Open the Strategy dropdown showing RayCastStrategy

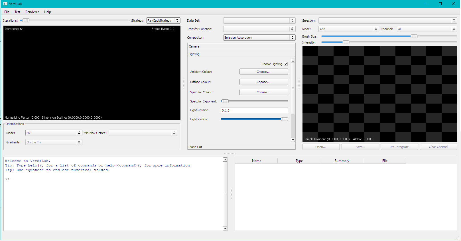point(163,20)
